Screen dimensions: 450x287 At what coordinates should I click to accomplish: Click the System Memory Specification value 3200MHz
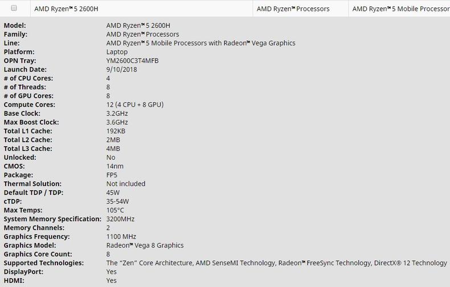(x=120, y=219)
